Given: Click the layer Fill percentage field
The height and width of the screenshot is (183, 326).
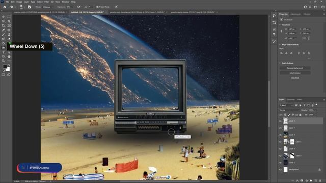Looking at the screenshot, I should pos(311,115).
